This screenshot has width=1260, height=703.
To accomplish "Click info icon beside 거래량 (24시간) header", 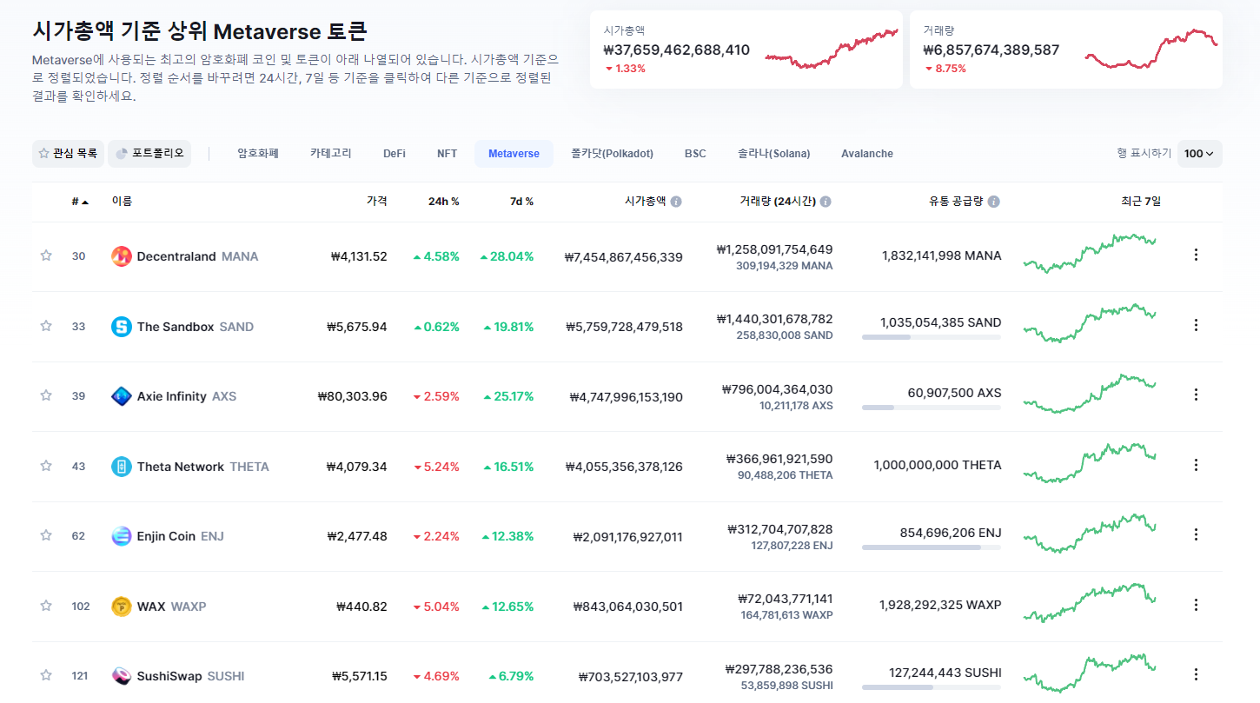I will 826,202.
